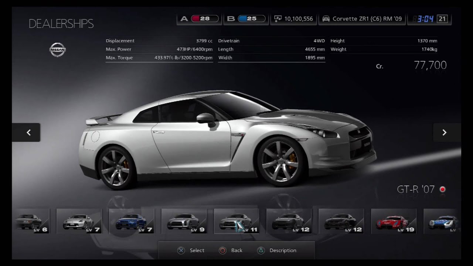The image size is (473, 266).
Task: Select the Lv 9 car thumbnail
Action: 184,221
